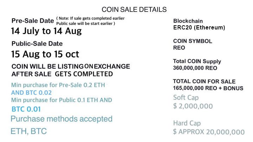Screen dimensions: 253x142
Task: Click Min purchase for Pre-Sale 0.2 ETH
Action: (58, 85)
